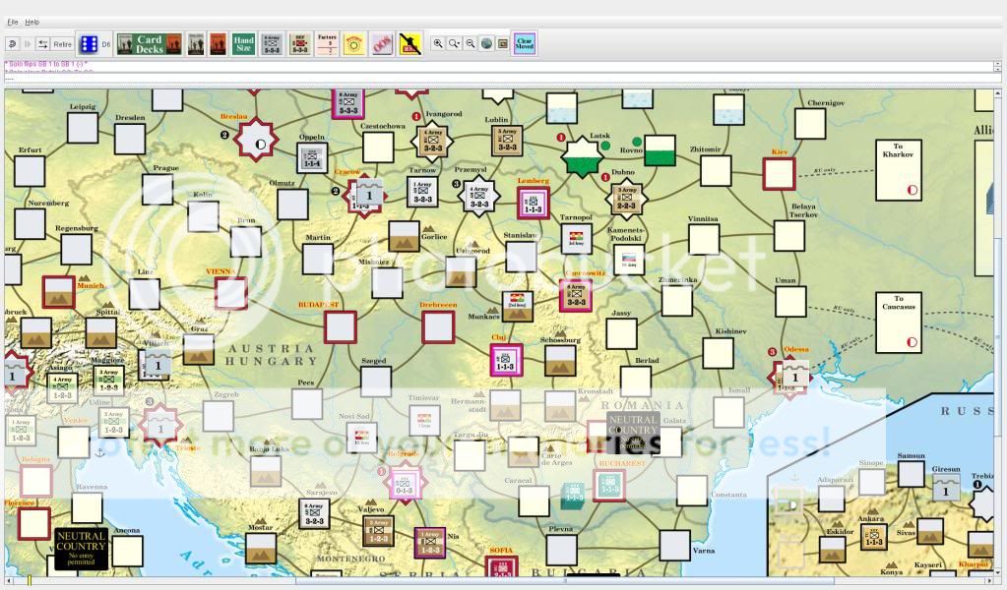This screenshot has width=1007, height=590.
Task: Click the chat log scroll up arrow
Action: coord(997,65)
